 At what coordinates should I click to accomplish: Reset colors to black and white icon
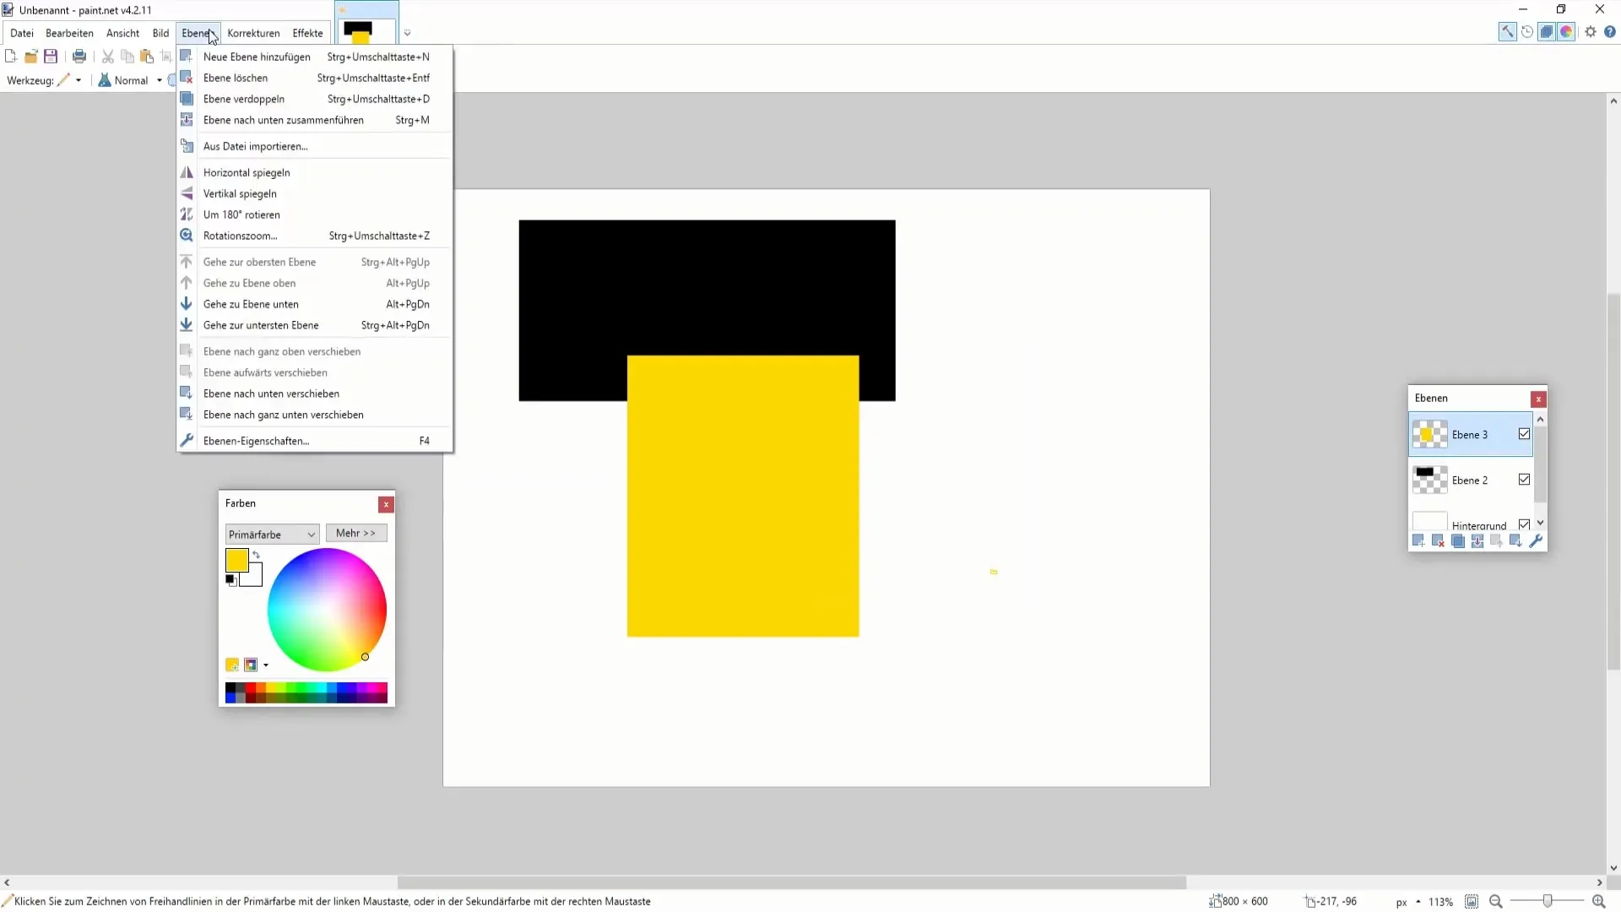[230, 580]
